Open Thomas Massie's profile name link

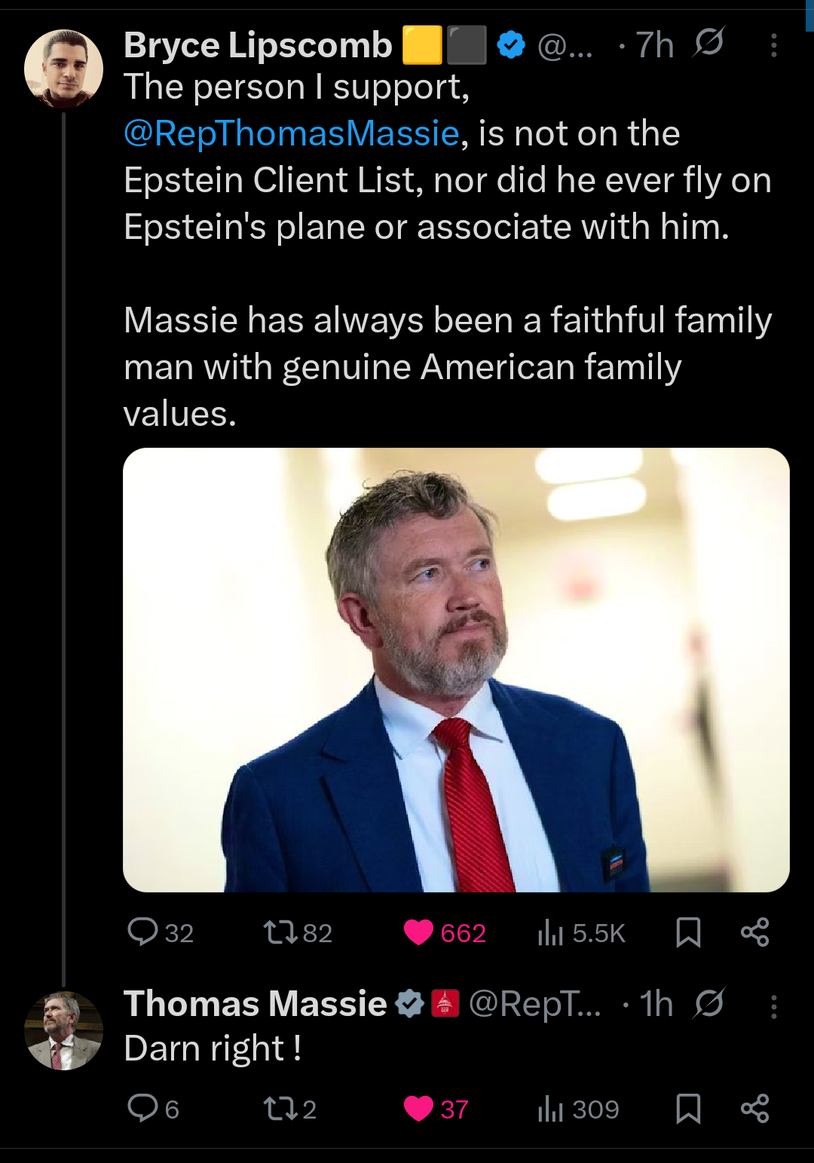[256, 1004]
